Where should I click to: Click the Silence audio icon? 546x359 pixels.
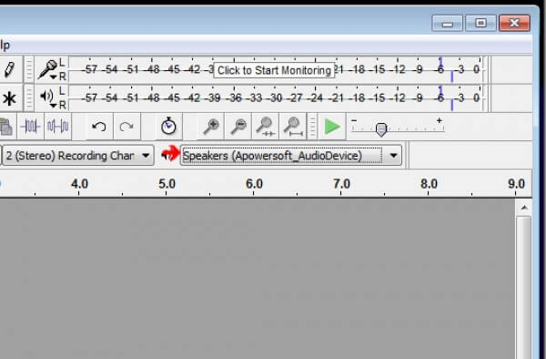tap(58, 126)
